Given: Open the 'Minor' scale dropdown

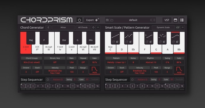Looking at the screenshot, I should click(63, 27).
